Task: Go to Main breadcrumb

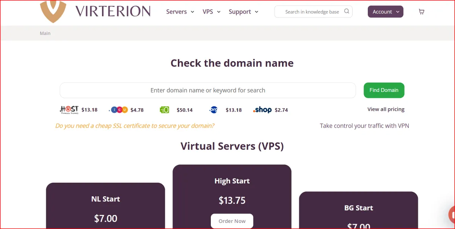Action: tap(45, 33)
